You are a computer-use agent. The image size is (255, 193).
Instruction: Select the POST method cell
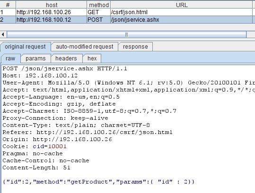click(x=99, y=20)
